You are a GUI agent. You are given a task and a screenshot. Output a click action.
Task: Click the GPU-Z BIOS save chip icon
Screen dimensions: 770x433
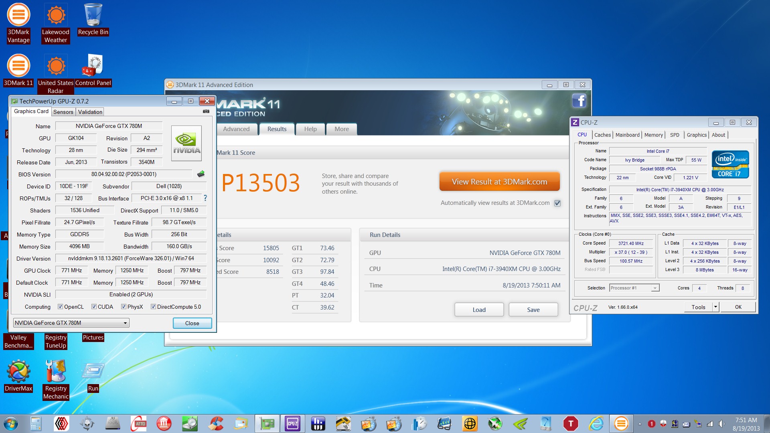pos(201,174)
